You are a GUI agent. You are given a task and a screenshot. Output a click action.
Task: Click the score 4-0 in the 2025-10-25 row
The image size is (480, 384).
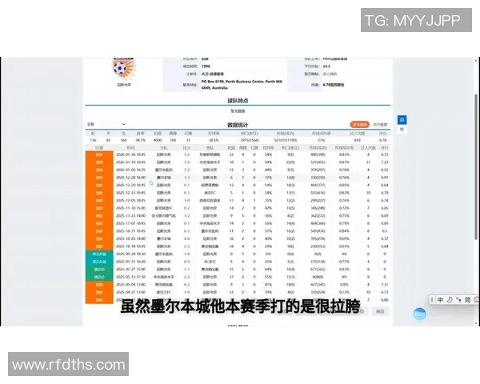186,239
